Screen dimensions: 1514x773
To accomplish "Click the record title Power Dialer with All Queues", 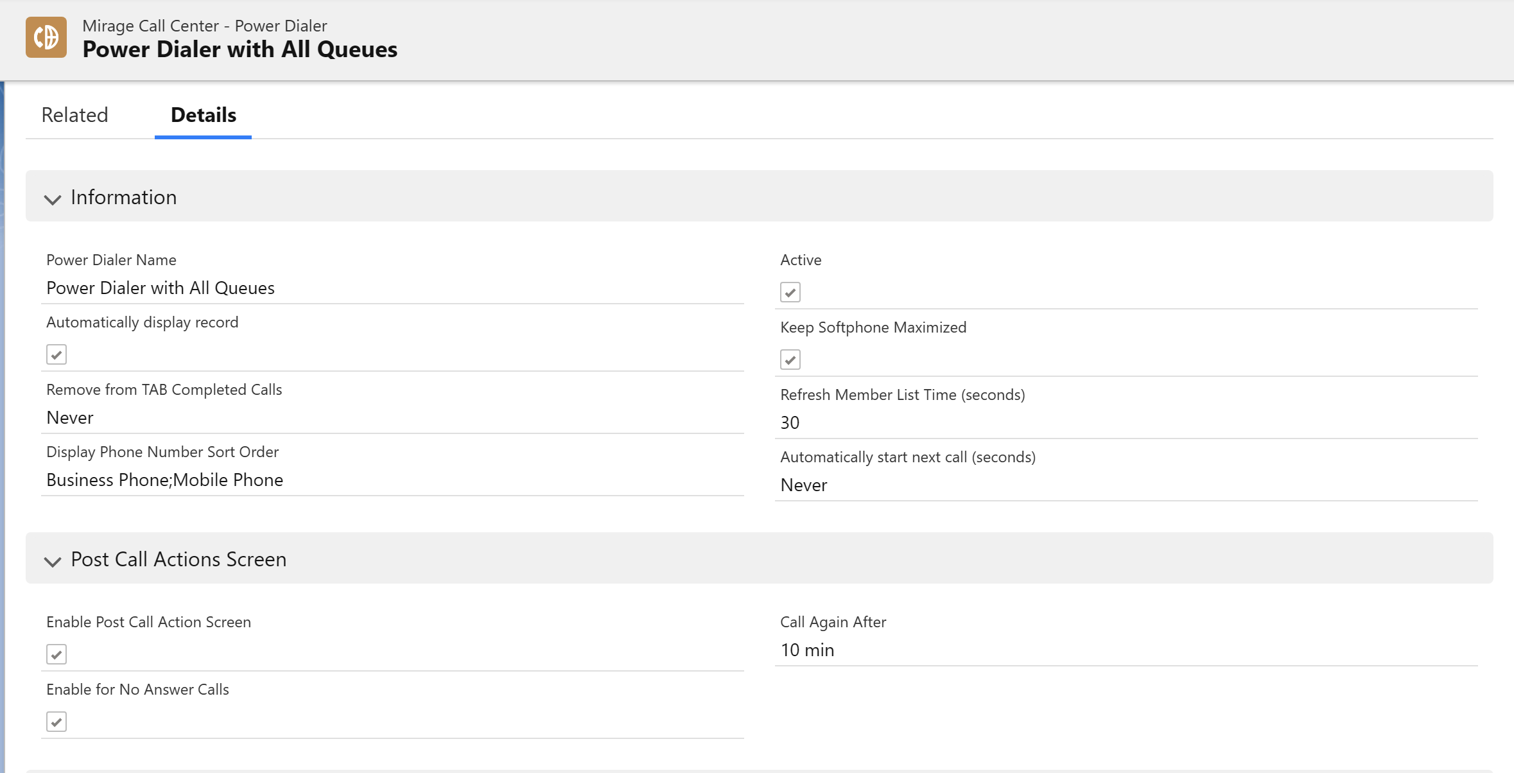I will (240, 49).
